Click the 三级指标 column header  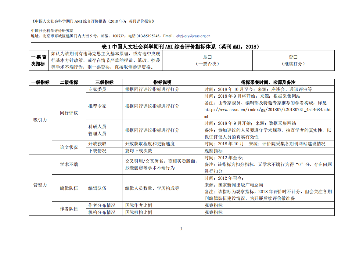(x=104, y=82)
